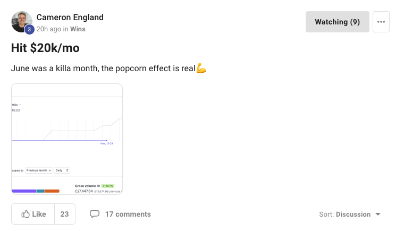Click the post title Hit $20k/mo

45,48
